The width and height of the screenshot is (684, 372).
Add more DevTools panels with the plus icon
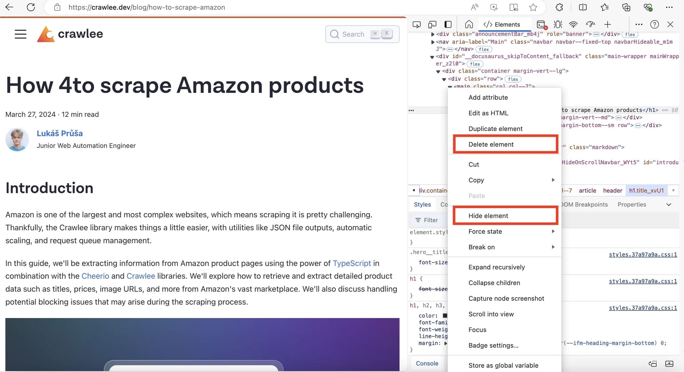click(x=608, y=24)
